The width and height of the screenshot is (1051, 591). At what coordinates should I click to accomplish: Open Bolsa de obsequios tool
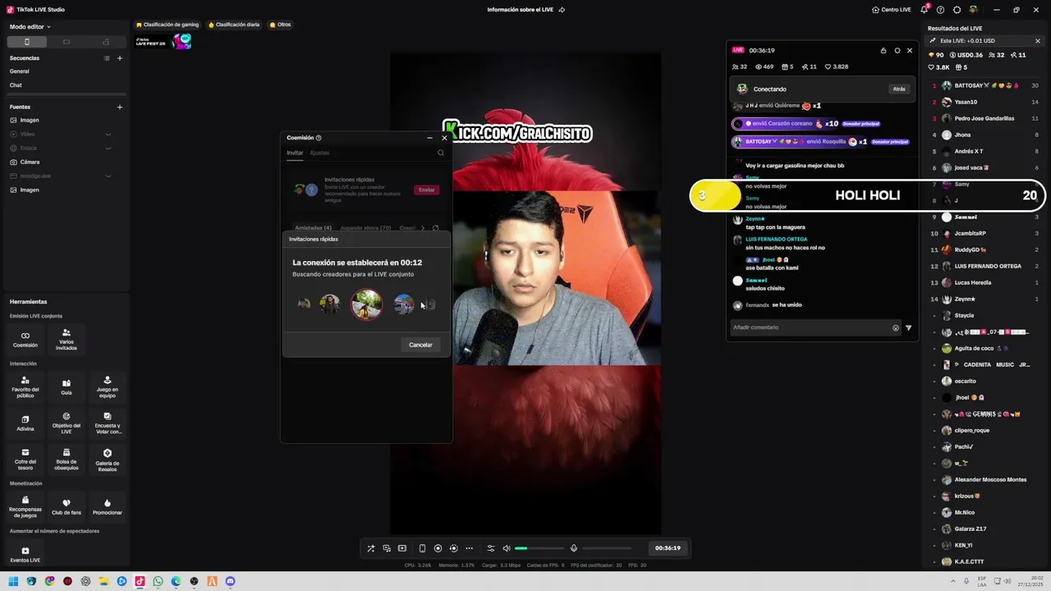click(x=66, y=460)
